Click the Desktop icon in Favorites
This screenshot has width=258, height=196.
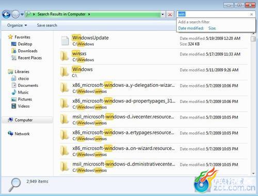coord(14,44)
